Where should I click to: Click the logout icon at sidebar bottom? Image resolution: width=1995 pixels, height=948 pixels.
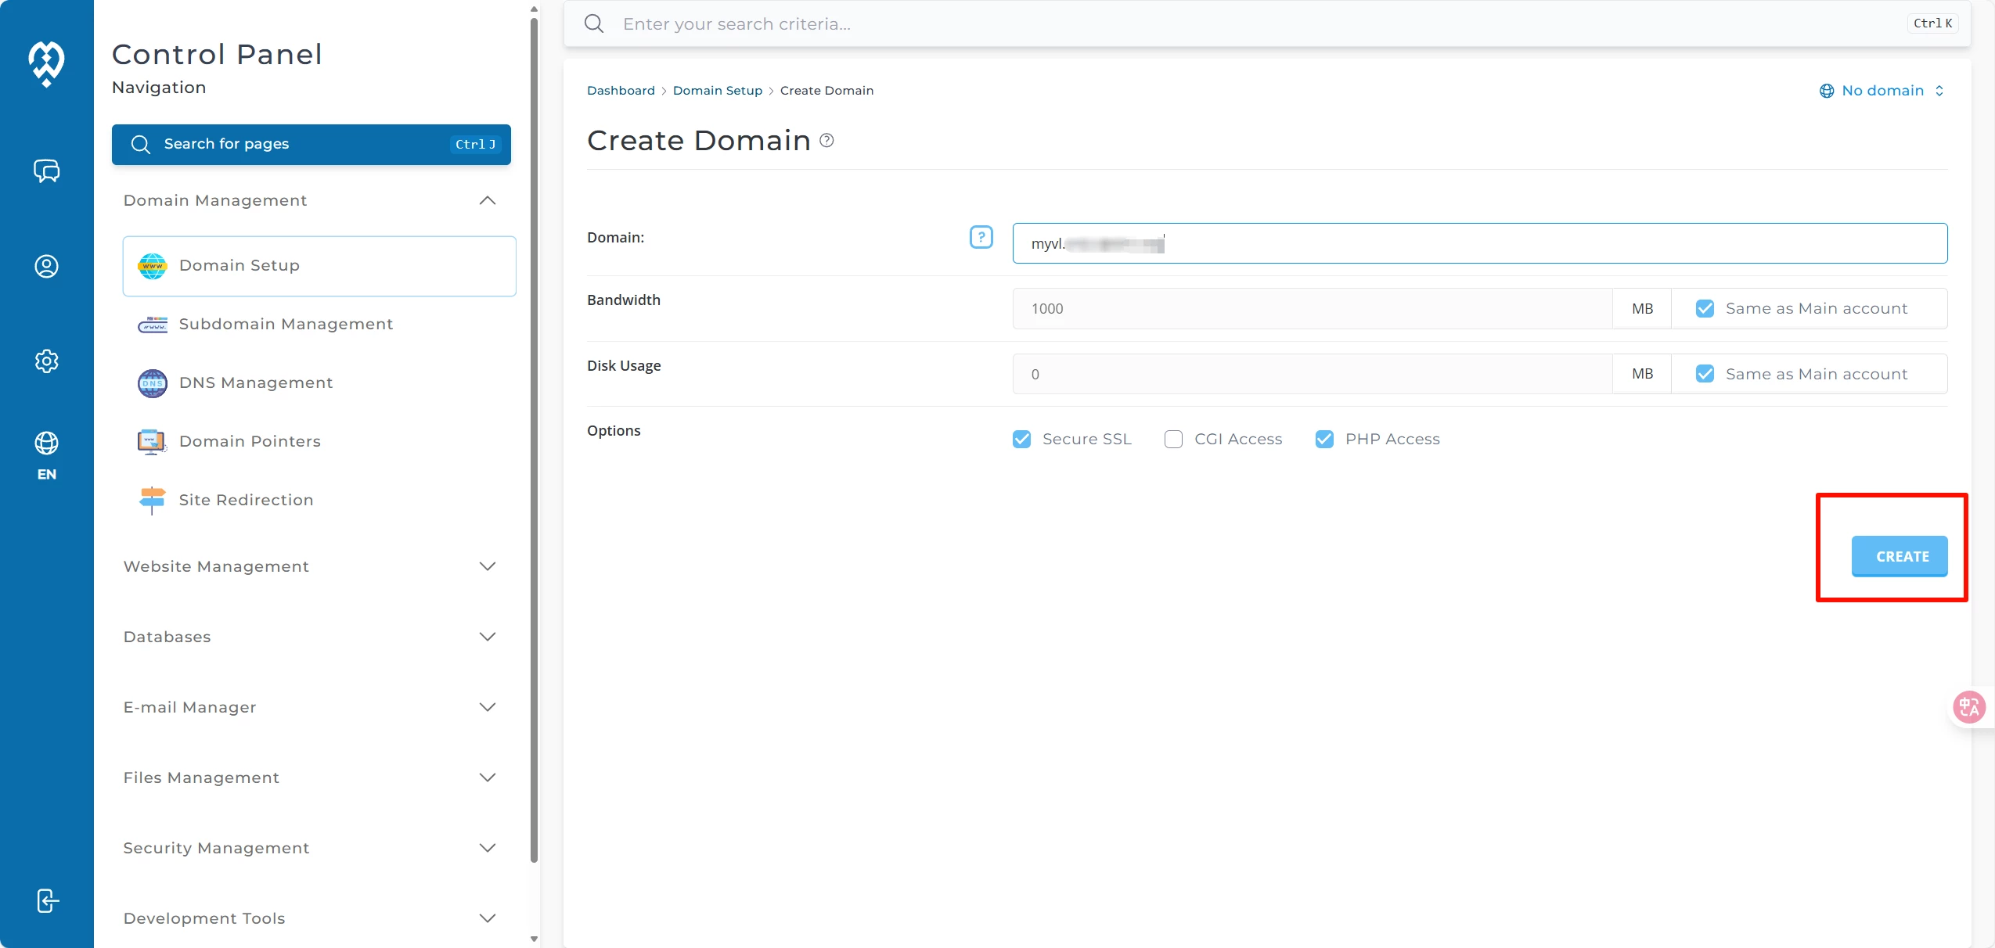pos(47,901)
